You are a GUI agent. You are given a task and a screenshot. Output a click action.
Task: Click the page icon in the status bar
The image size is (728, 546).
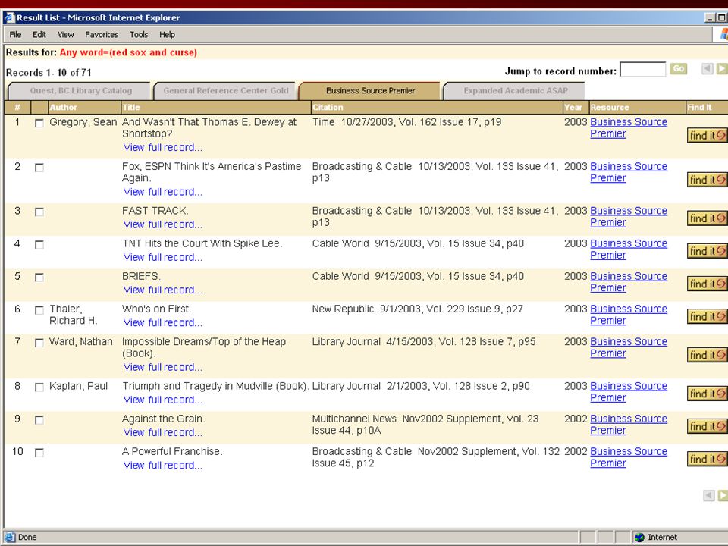10,537
